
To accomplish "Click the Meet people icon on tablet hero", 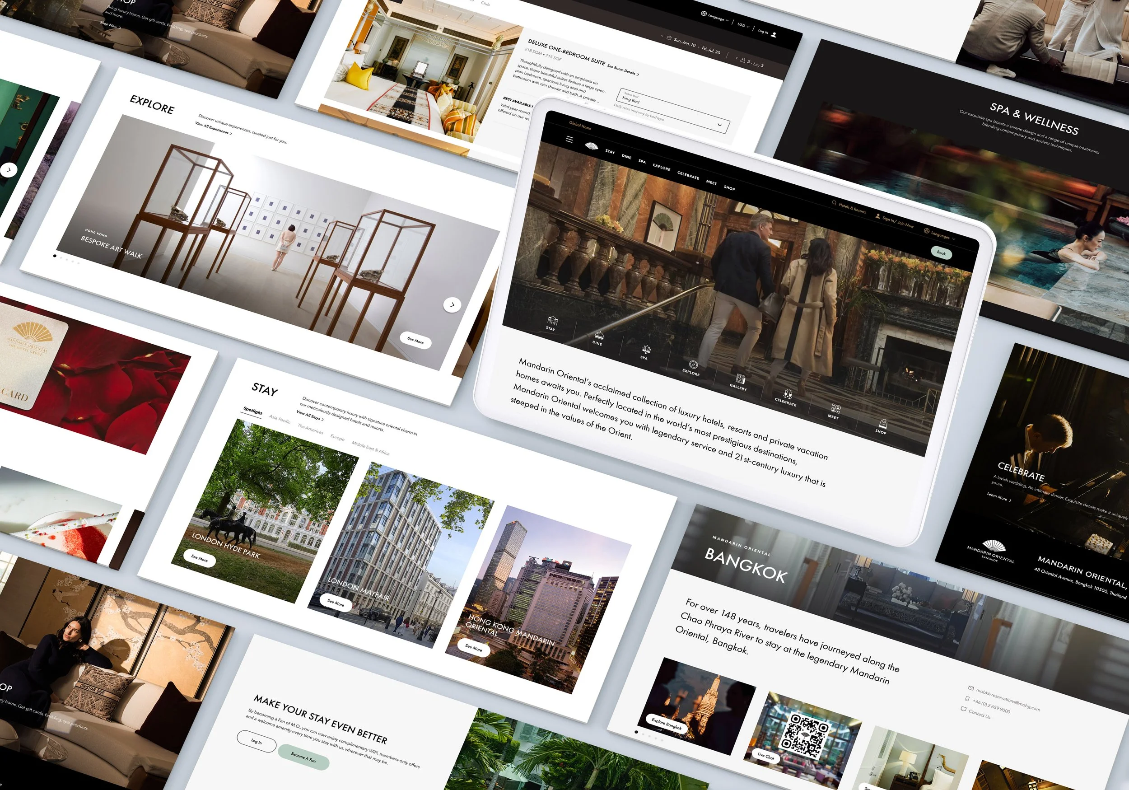I will point(835,408).
